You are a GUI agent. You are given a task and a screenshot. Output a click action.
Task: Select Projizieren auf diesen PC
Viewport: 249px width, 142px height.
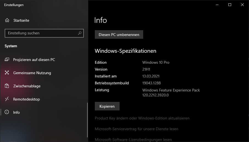(34, 60)
